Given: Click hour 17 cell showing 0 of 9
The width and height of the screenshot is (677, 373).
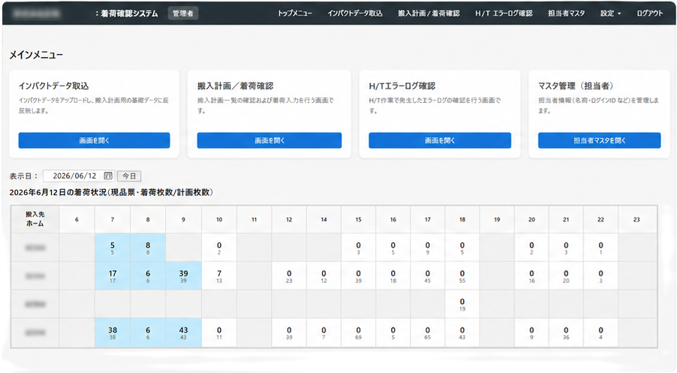Looking at the screenshot, I should pos(428,248).
